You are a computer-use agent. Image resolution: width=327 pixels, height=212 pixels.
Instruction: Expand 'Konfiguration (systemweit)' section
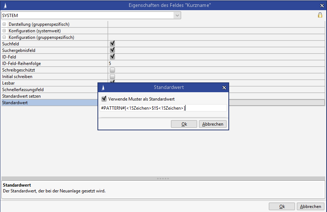click(4, 31)
